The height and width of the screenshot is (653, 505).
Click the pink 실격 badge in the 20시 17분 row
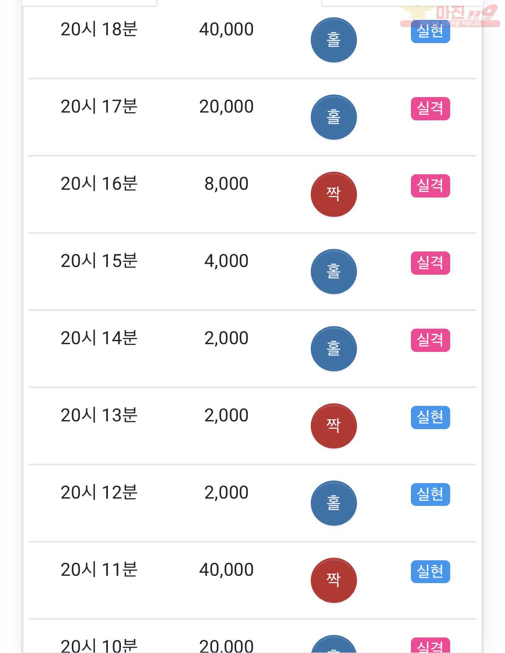[x=430, y=109]
